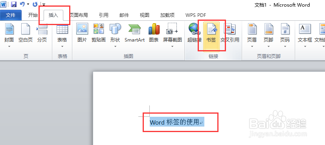
Task: Click the 页眉 header icon
Action: pos(252,29)
